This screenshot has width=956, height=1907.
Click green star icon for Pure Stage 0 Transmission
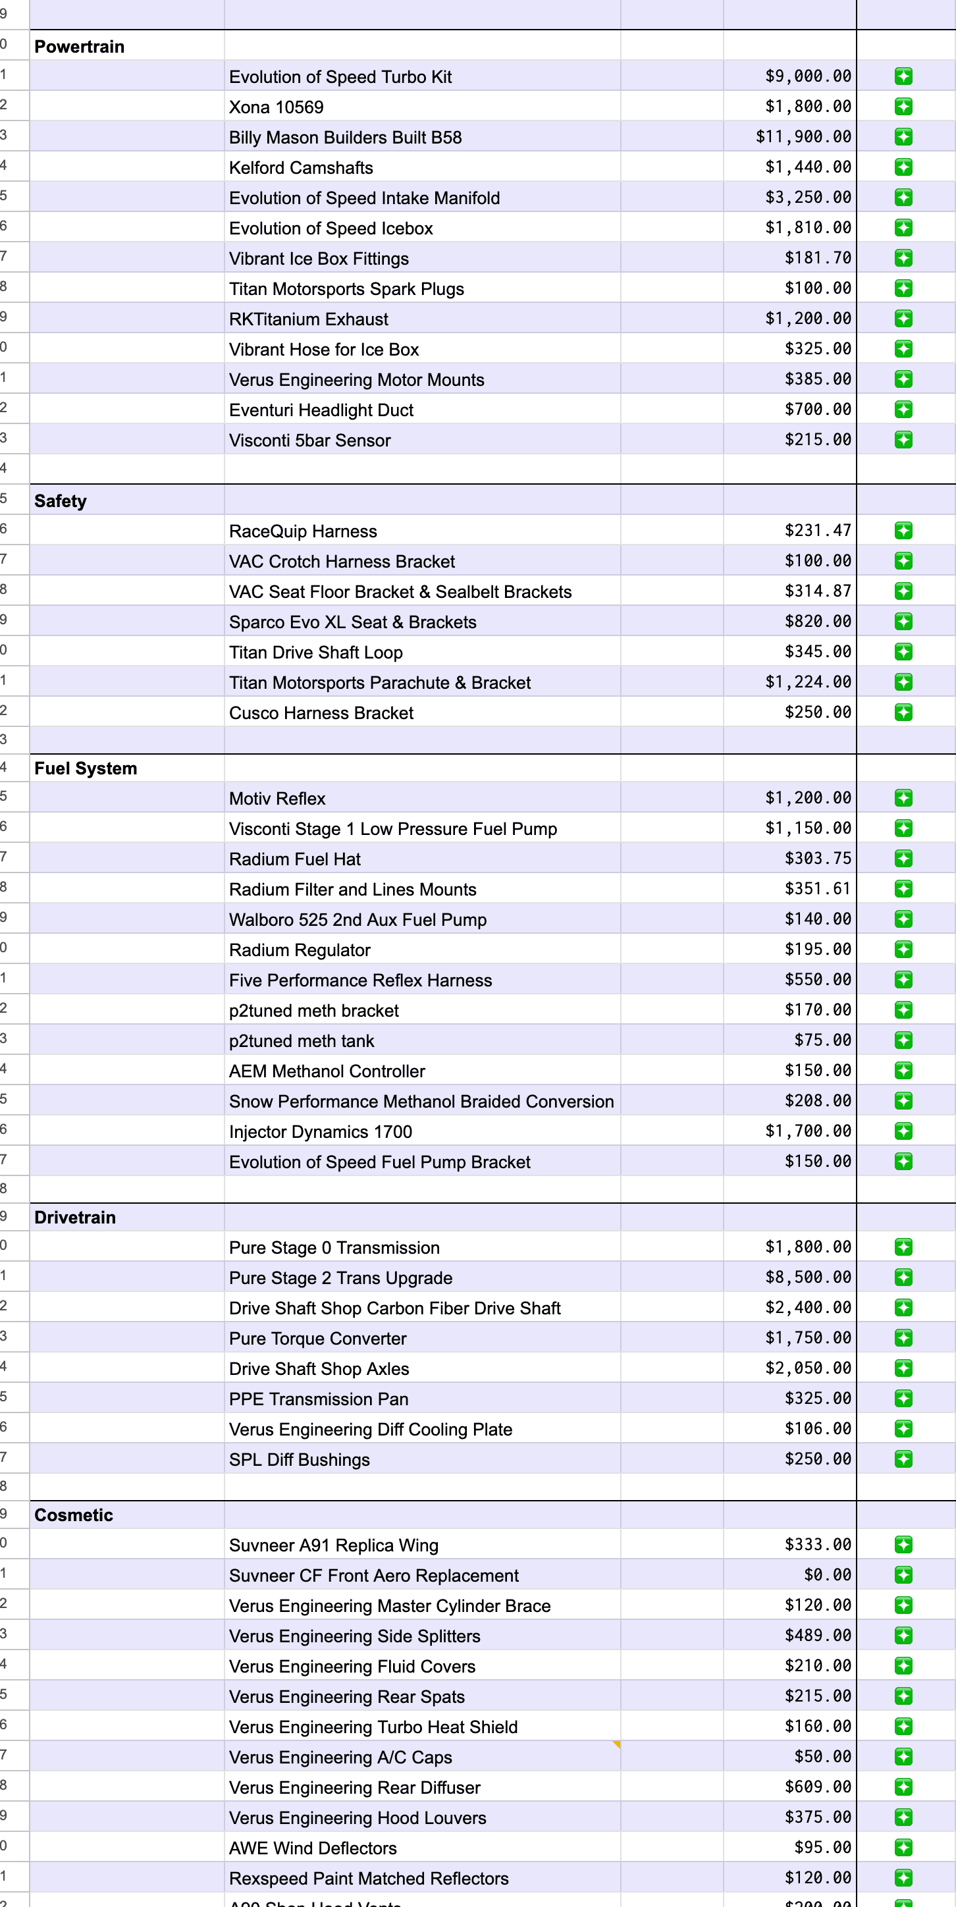[x=903, y=1247]
